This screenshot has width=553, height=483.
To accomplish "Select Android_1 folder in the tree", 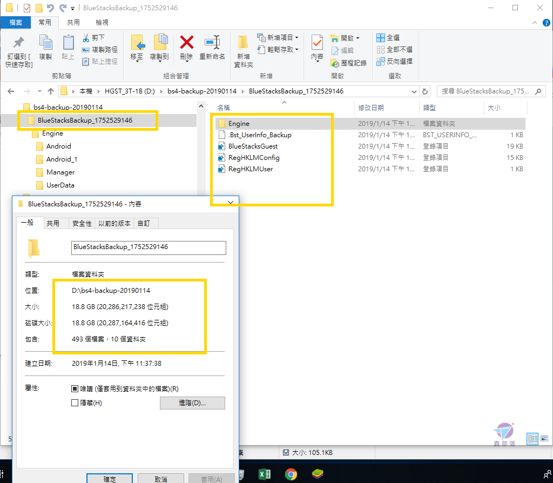I will tap(62, 159).
